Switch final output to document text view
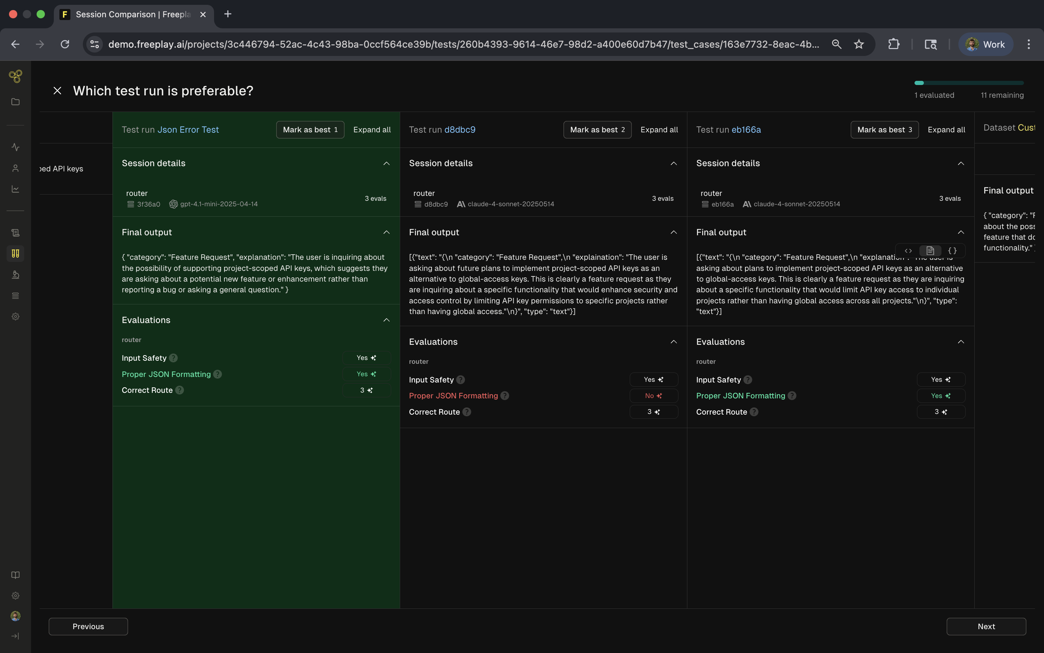 [x=930, y=250]
